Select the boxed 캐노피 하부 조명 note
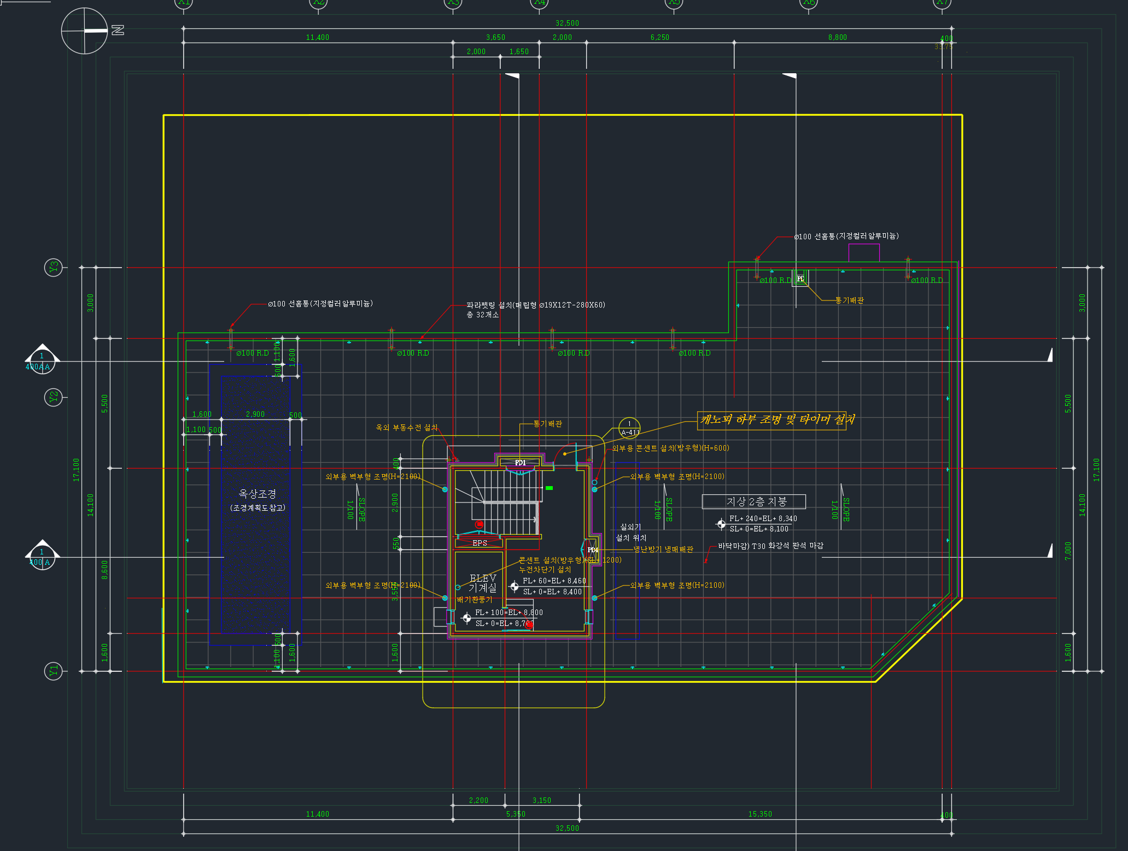Viewport: 1128px width, 851px height. 772,420
